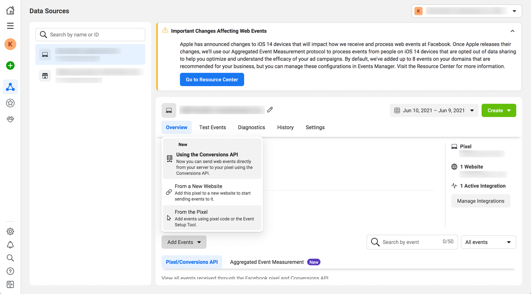Click the Data Sources page title

(49, 11)
